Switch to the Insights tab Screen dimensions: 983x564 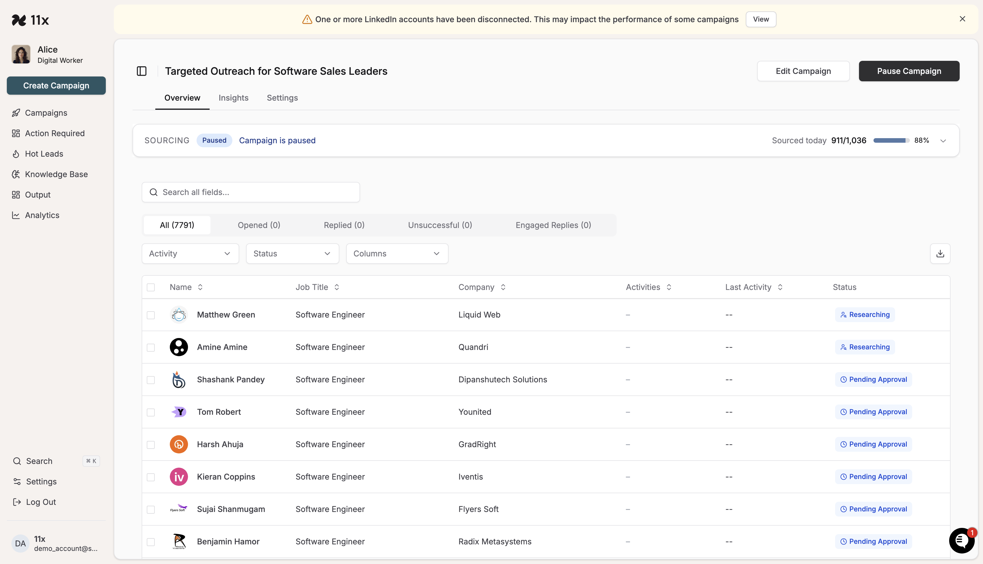point(233,98)
